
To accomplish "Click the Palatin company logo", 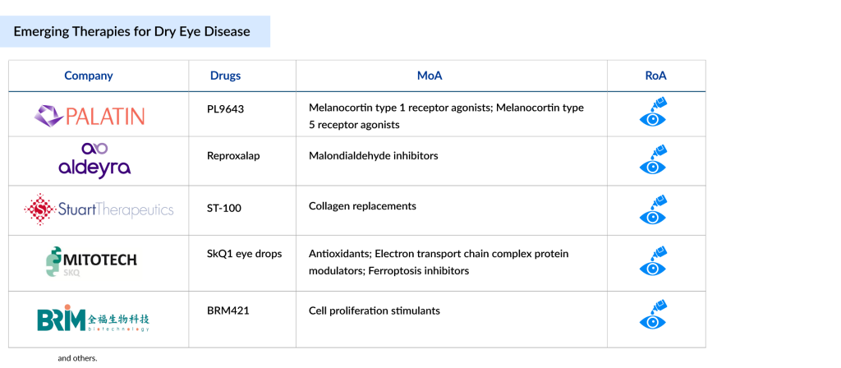I will 90,115.
